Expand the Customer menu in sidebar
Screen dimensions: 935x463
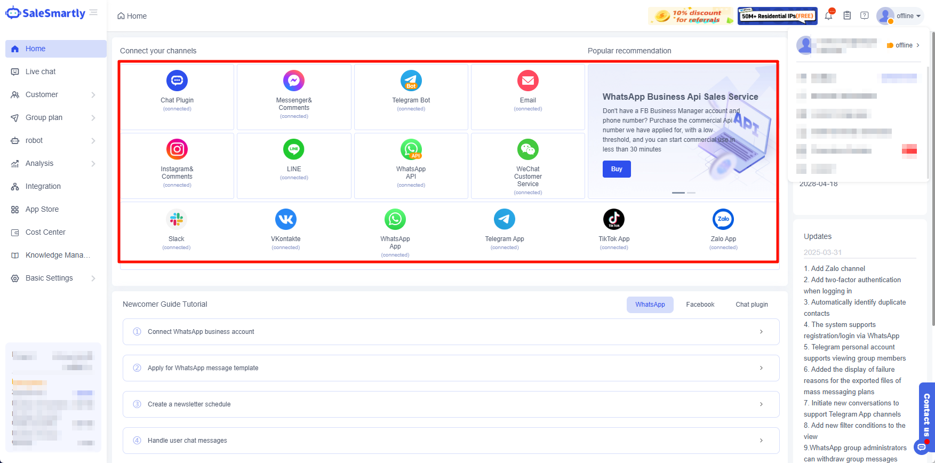click(x=53, y=94)
